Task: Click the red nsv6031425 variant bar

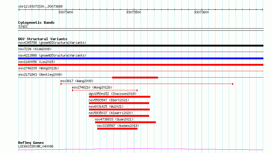Action: click(x=119, y=110)
